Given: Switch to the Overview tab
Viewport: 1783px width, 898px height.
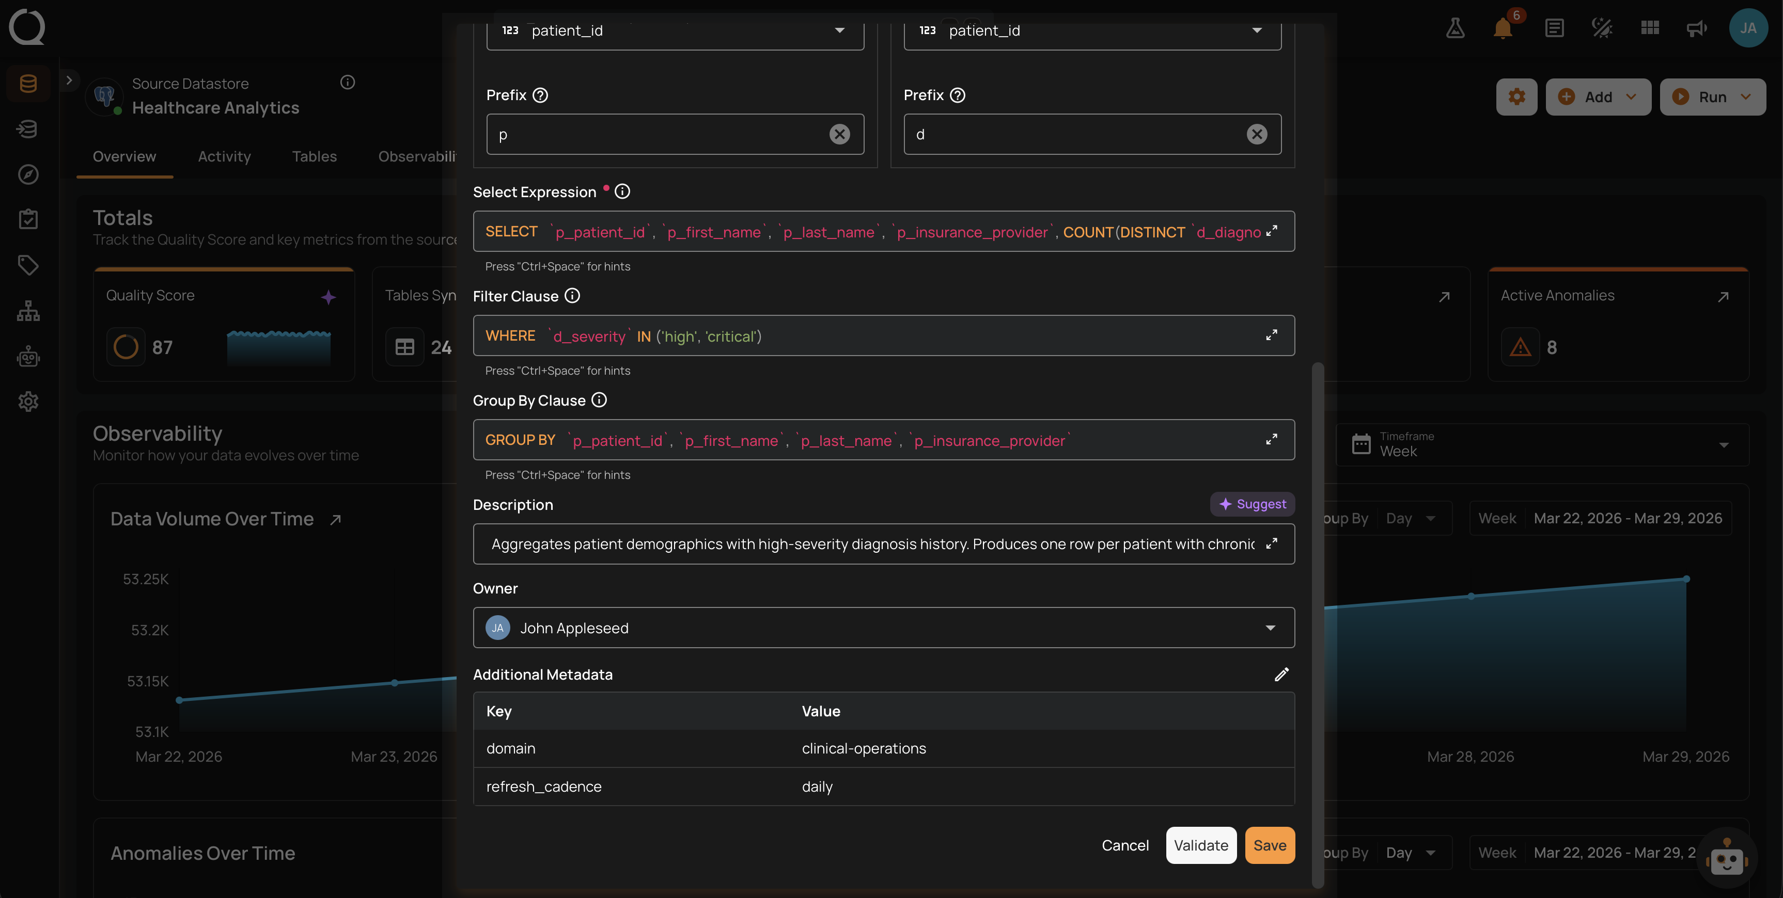Looking at the screenshot, I should [124, 157].
